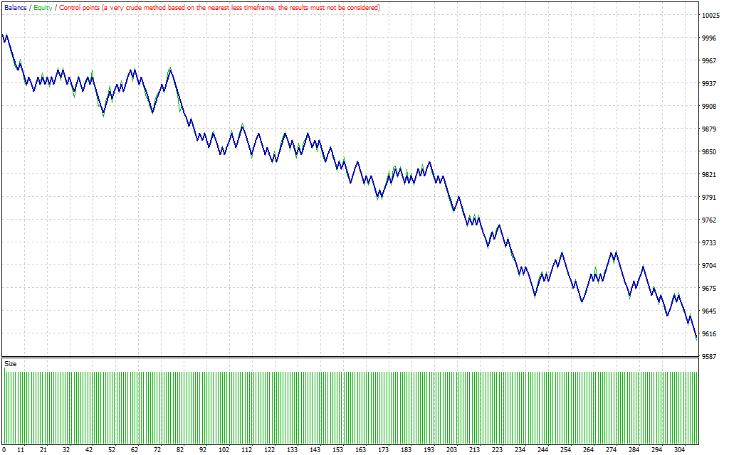Click the red Control points legend text
729x455 pixels.
tap(219, 7)
